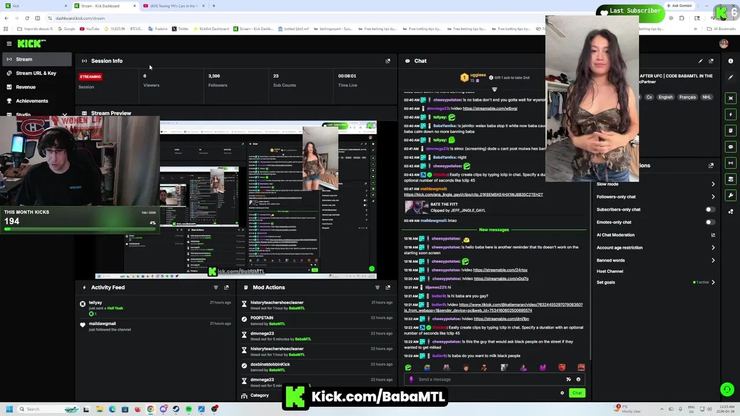The width and height of the screenshot is (740, 416).
Task: Open the hamburger menu next to Kick logo
Action: pos(9,43)
